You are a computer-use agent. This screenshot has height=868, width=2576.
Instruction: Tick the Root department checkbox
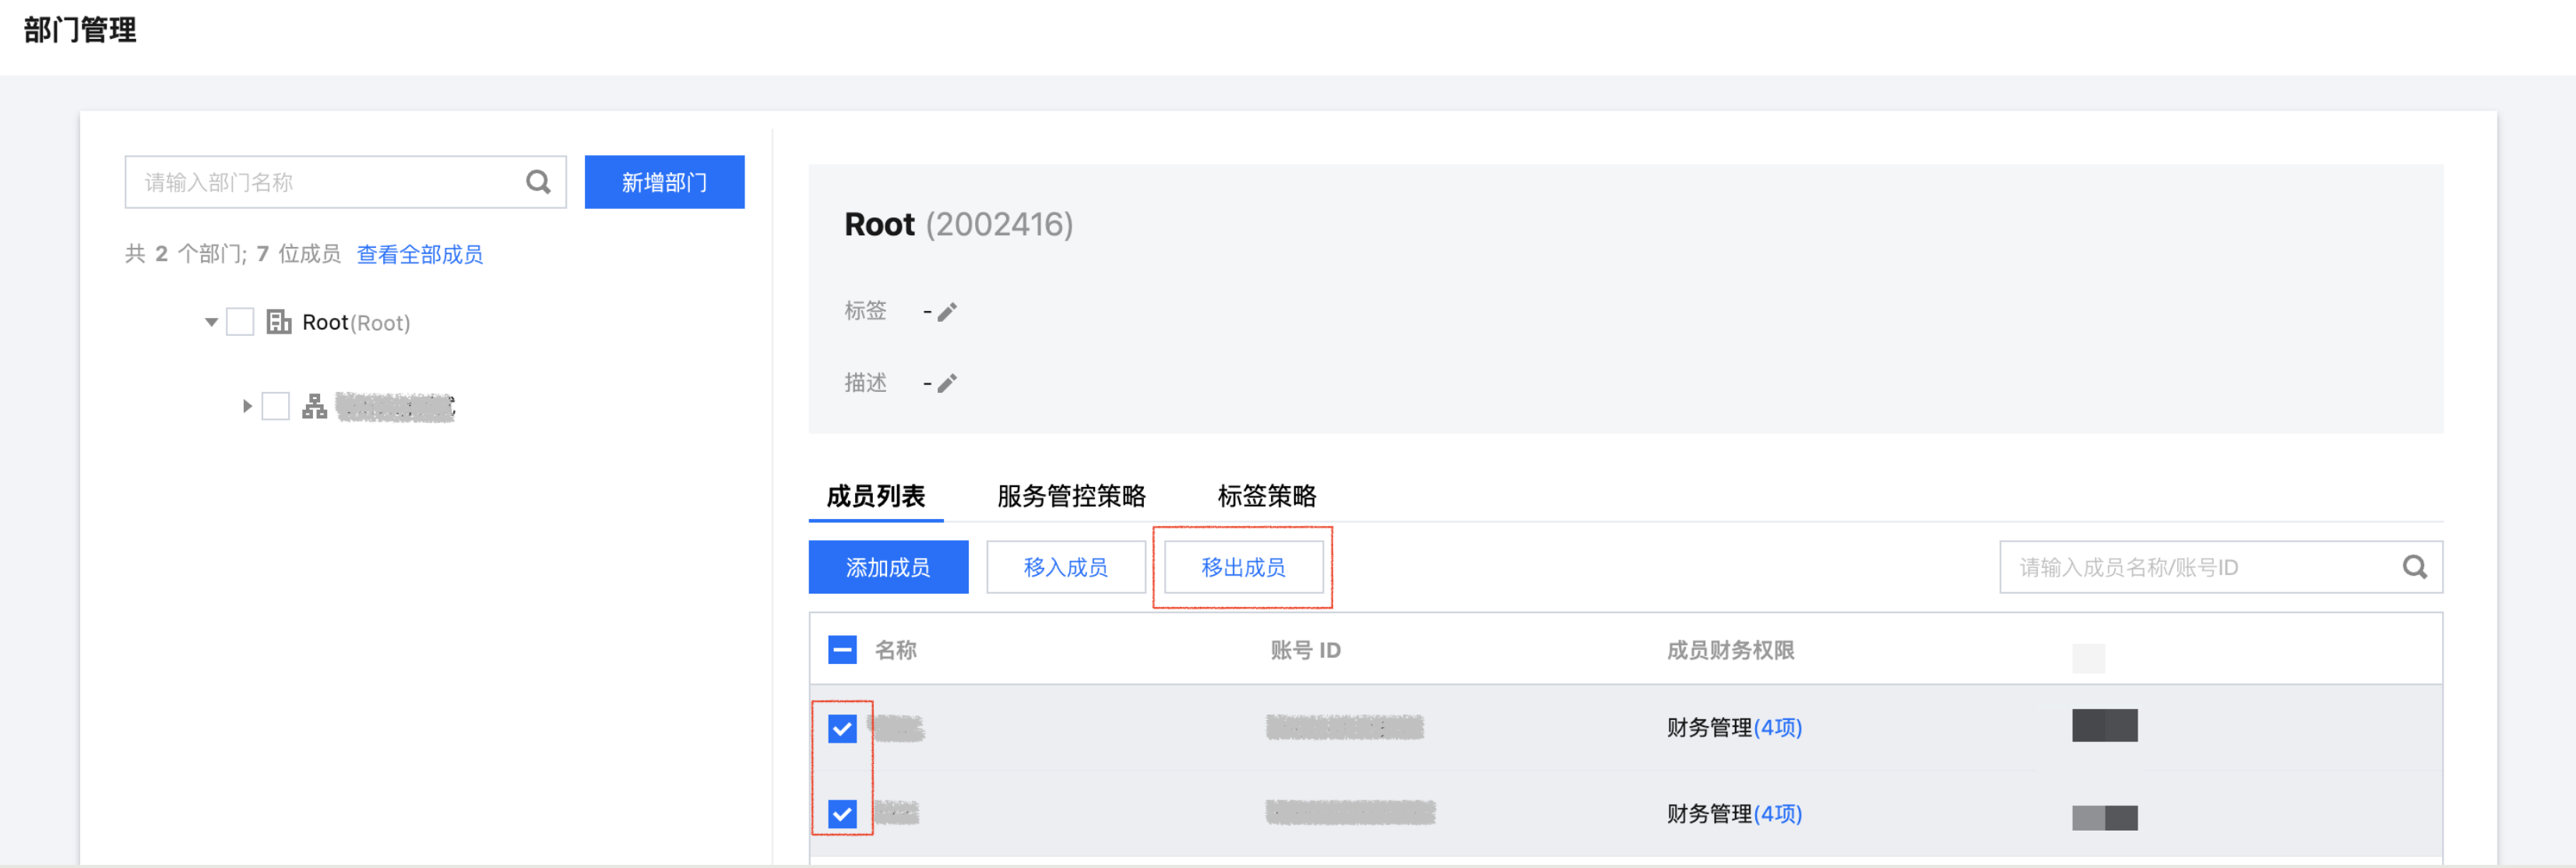tap(240, 323)
